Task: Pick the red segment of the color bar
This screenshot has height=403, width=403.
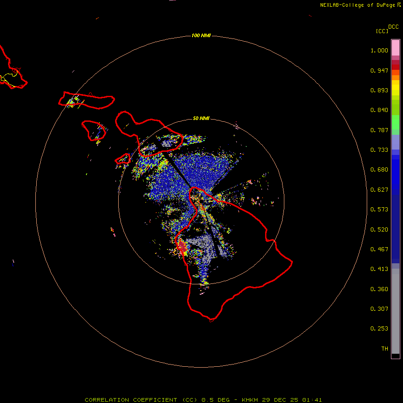Action: tap(395, 67)
